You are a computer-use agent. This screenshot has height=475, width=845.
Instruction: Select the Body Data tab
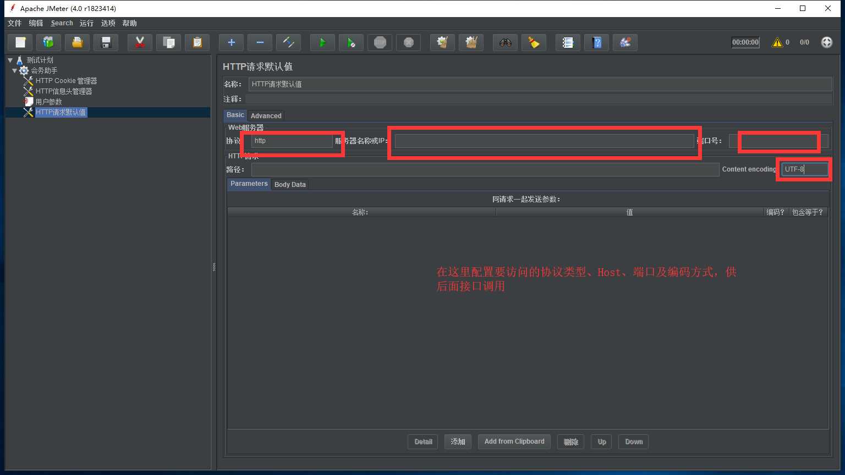(290, 184)
